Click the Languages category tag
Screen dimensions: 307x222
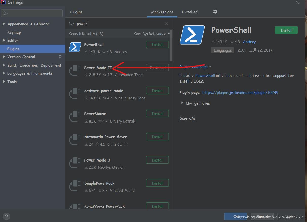click(223, 50)
